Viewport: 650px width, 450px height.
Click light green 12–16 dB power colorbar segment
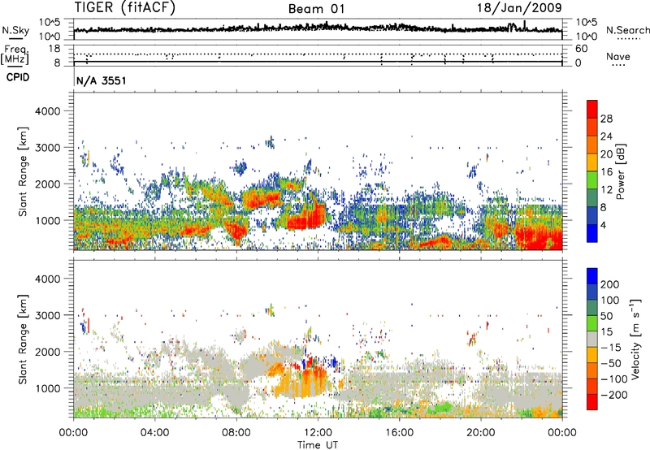tap(592, 180)
